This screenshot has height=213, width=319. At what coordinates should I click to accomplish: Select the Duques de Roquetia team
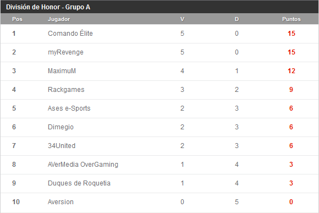[x=79, y=183]
